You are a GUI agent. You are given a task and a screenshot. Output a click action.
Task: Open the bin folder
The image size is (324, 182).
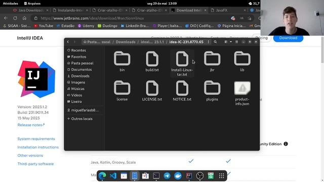point(122,61)
